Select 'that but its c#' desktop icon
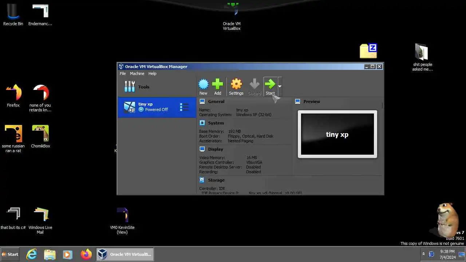Viewport: 466px width, 262px height. tap(13, 218)
